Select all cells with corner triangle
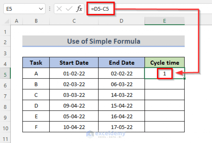Image resolution: width=212 pixels, height=143 pixels. click(6, 21)
